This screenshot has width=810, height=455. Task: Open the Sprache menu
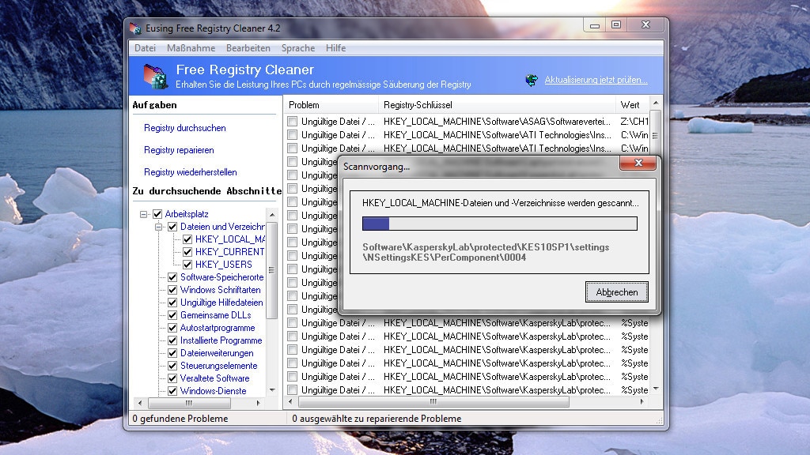(x=298, y=48)
